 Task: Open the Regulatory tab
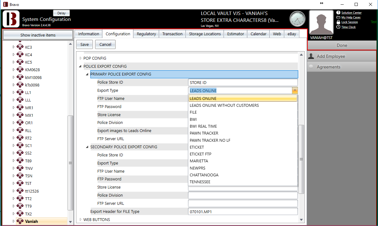(x=146, y=34)
